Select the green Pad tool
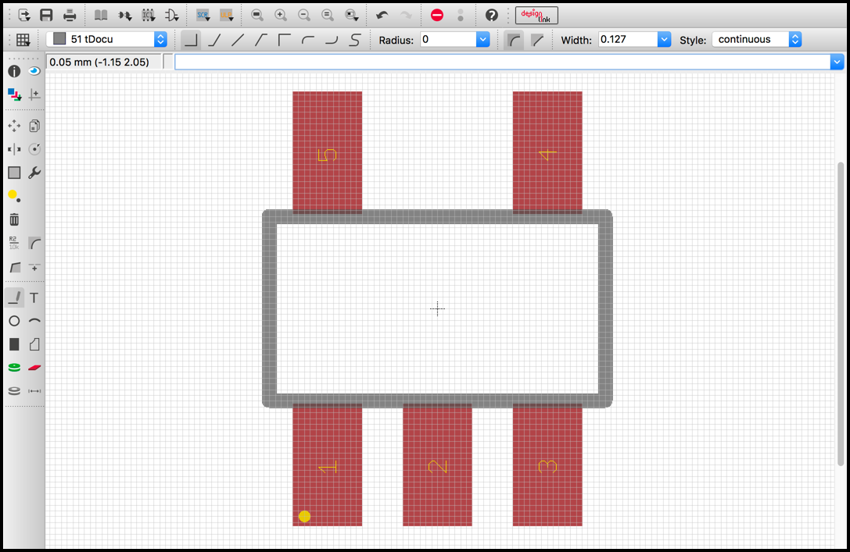The height and width of the screenshot is (552, 850). click(14, 368)
